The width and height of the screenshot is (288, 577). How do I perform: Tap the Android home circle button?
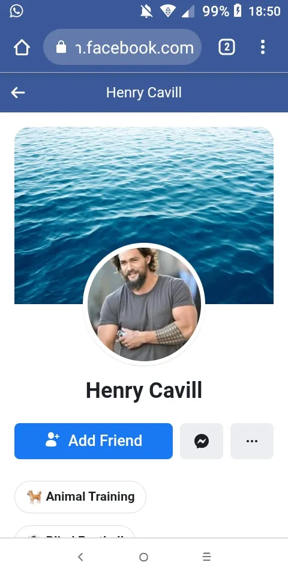tap(143, 557)
